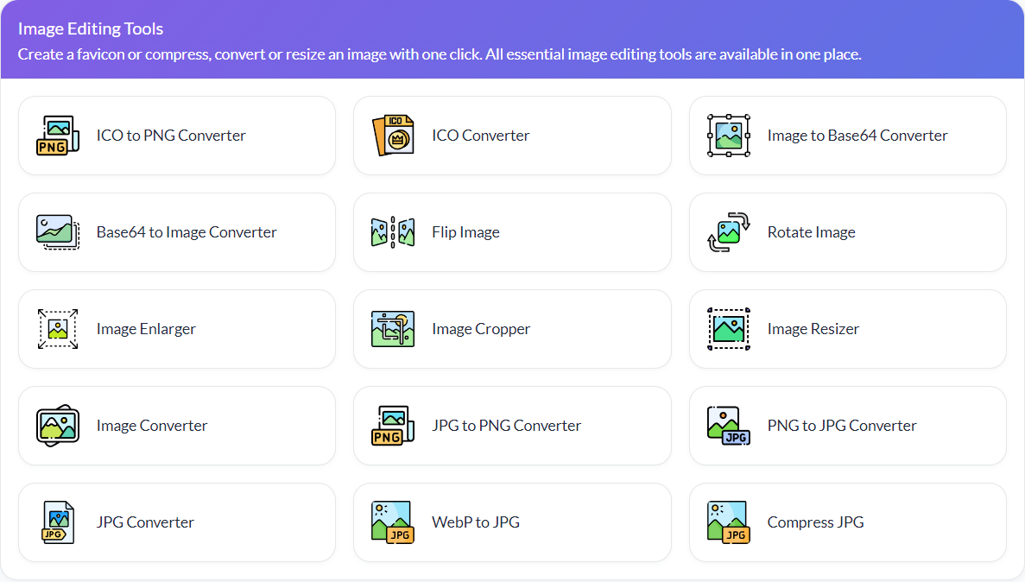This screenshot has height=582, width=1025.
Task: Select the ICO to PNG Converter icon
Action: (x=57, y=135)
